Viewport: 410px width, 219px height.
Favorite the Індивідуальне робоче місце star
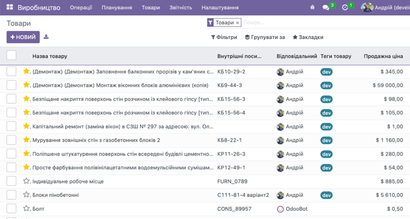[27, 181]
